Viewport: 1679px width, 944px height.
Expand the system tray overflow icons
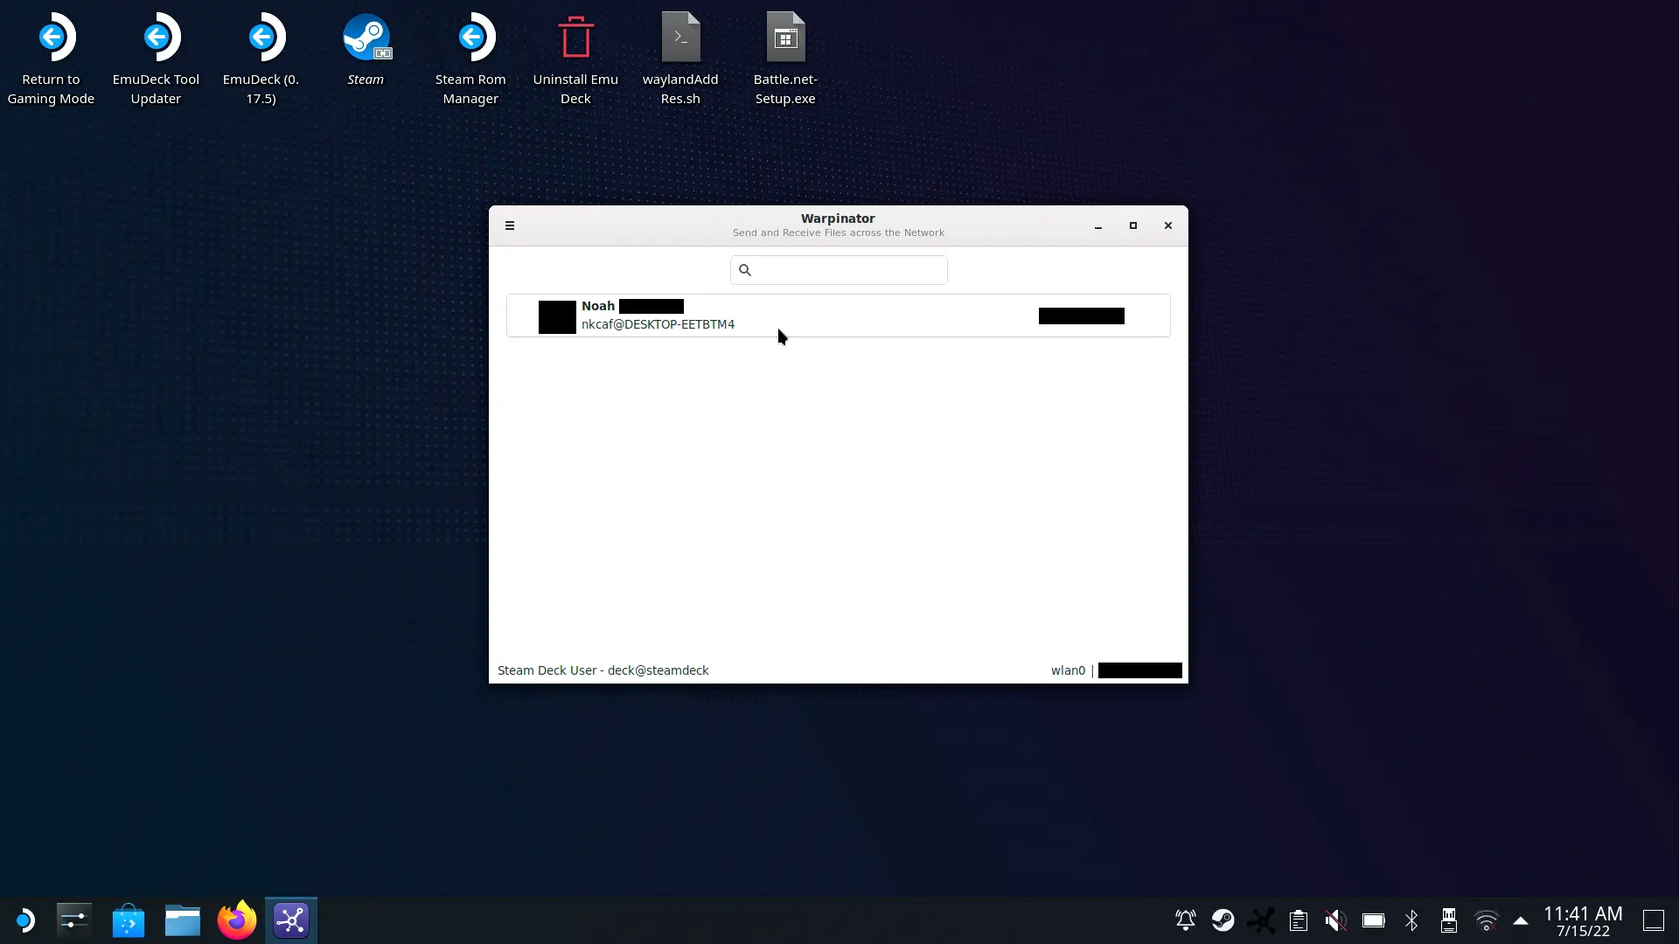pyautogui.click(x=1521, y=920)
